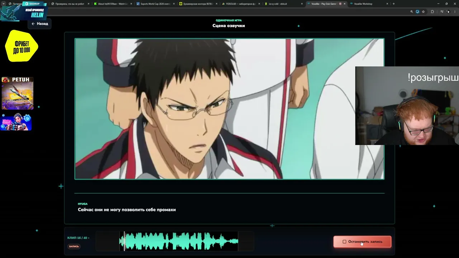Screen dimensions: 459x258
Task: Close the FIDEOLAB tab
Action: (259, 4)
